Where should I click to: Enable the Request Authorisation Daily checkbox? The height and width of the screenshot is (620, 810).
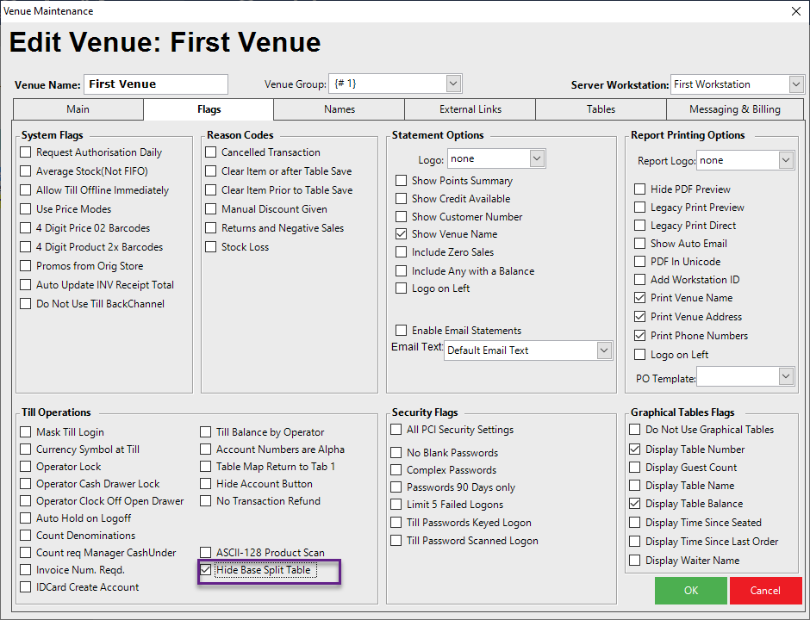click(x=28, y=152)
